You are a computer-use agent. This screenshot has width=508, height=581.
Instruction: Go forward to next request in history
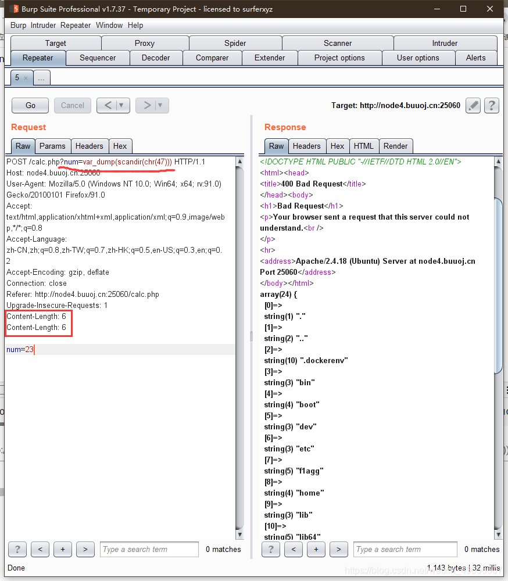coord(146,106)
